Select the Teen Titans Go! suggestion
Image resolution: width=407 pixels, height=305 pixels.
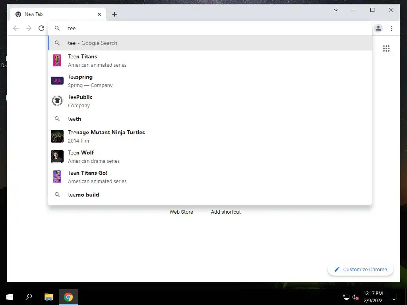coord(210,177)
